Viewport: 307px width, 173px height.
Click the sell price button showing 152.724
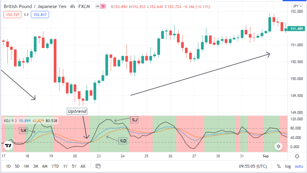click(x=12, y=14)
